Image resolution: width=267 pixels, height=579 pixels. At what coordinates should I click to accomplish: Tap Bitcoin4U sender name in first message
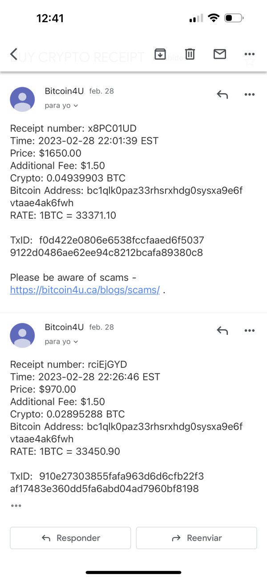pyautogui.click(x=64, y=91)
